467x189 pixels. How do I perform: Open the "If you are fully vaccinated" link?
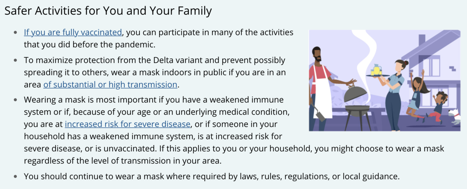pyautogui.click(x=73, y=32)
